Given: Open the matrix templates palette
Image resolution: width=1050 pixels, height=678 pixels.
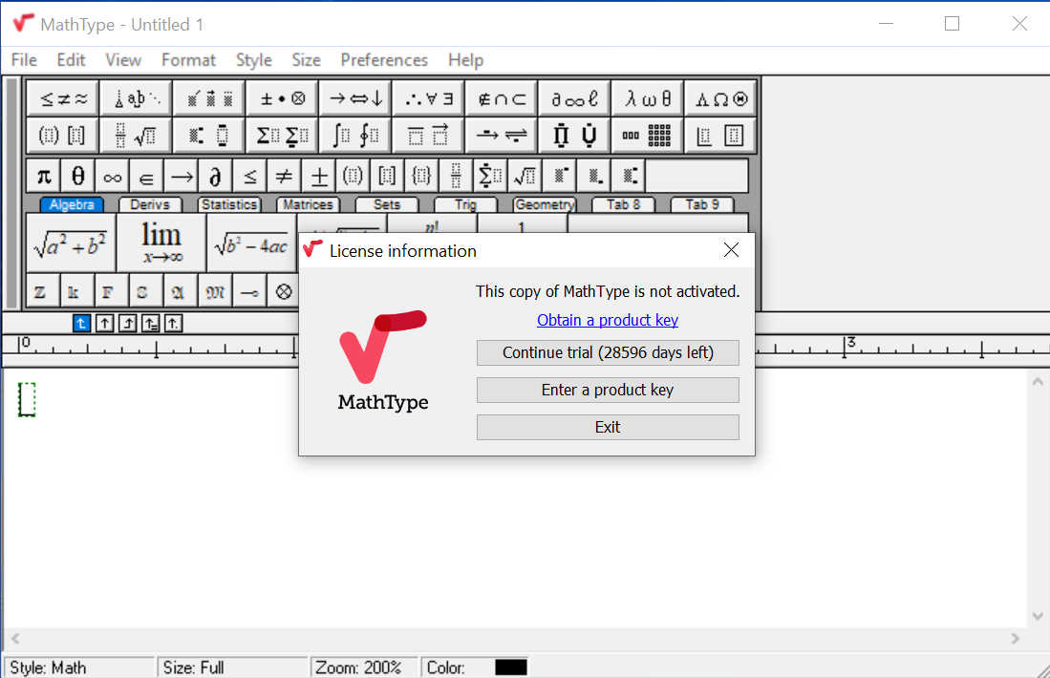Looking at the screenshot, I should click(648, 136).
